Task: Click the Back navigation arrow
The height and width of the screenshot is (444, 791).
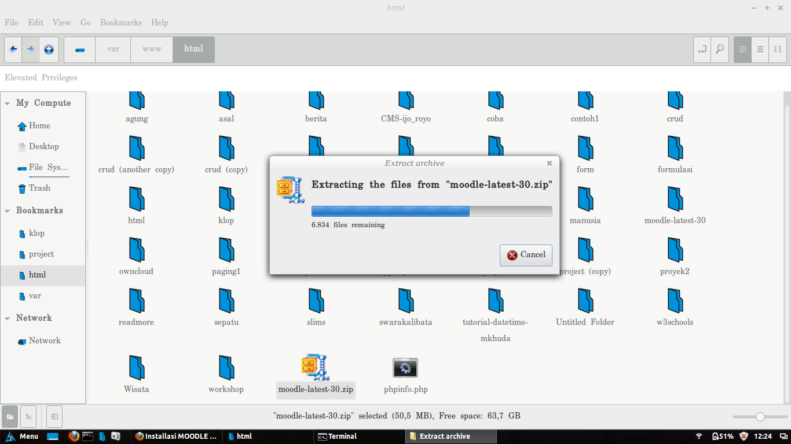Action: click(x=13, y=50)
